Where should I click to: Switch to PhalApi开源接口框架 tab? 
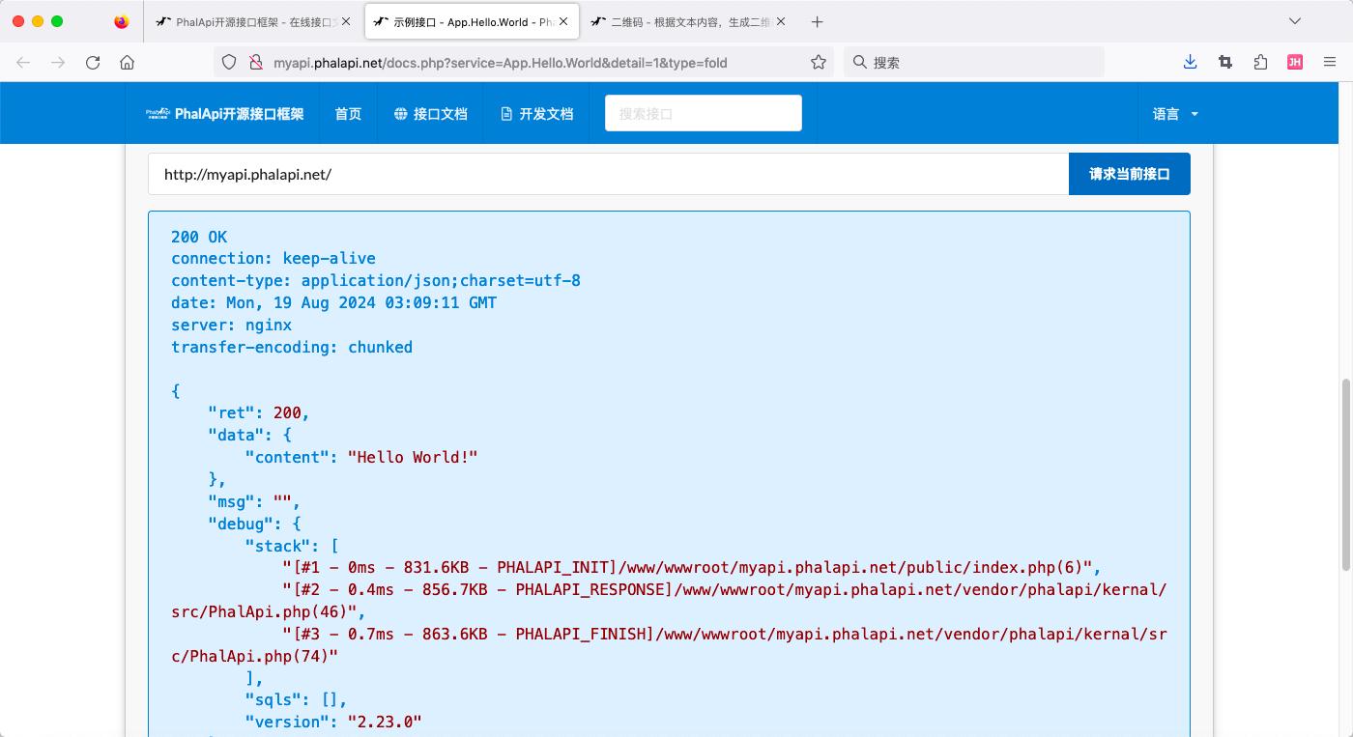click(253, 21)
